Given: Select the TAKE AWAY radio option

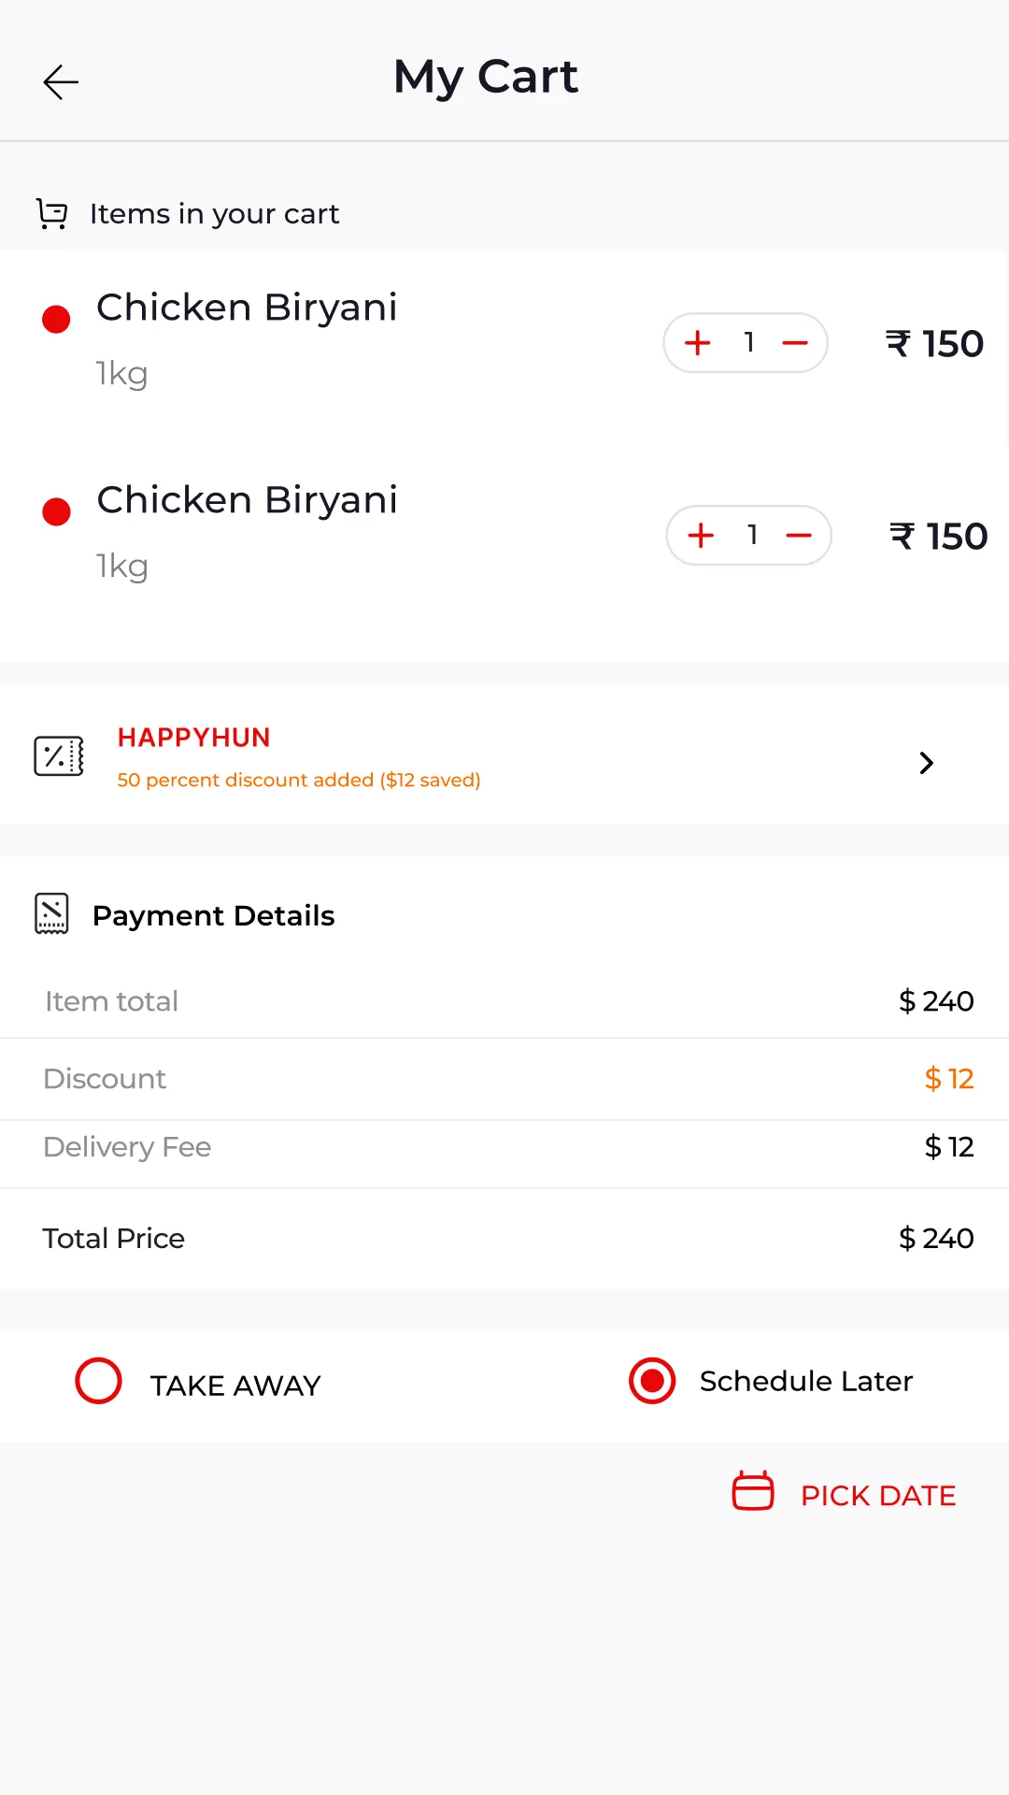Looking at the screenshot, I should [99, 1381].
